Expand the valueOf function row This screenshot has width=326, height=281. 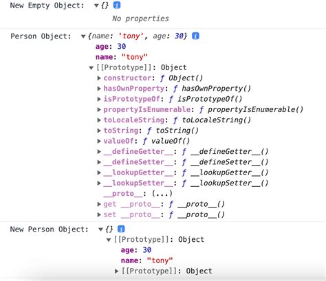[x=99, y=142]
